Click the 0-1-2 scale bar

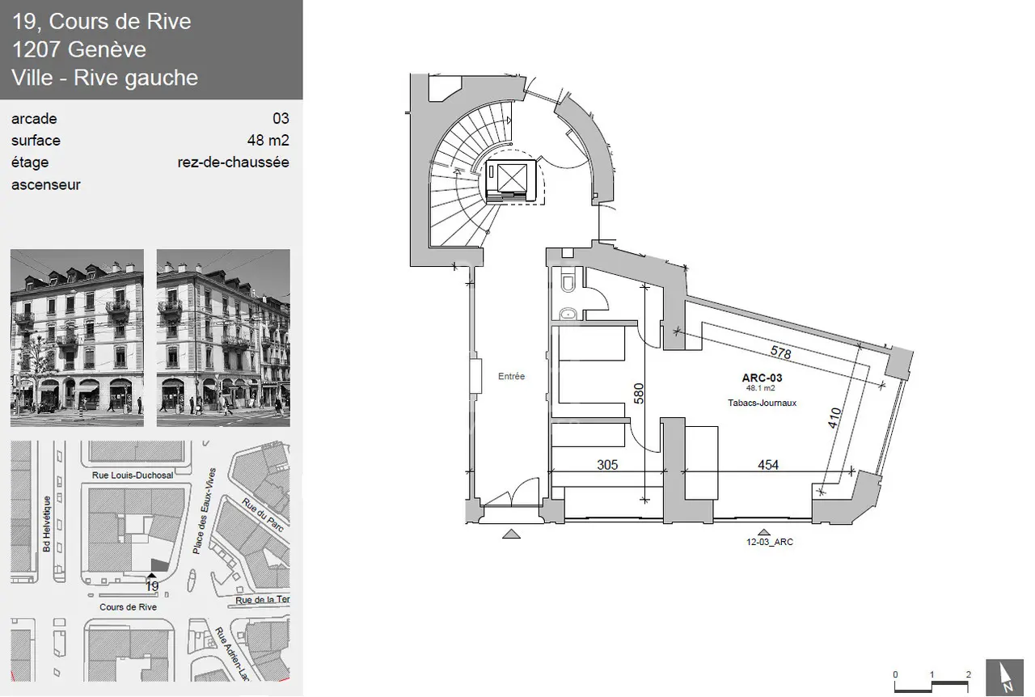coord(931,680)
